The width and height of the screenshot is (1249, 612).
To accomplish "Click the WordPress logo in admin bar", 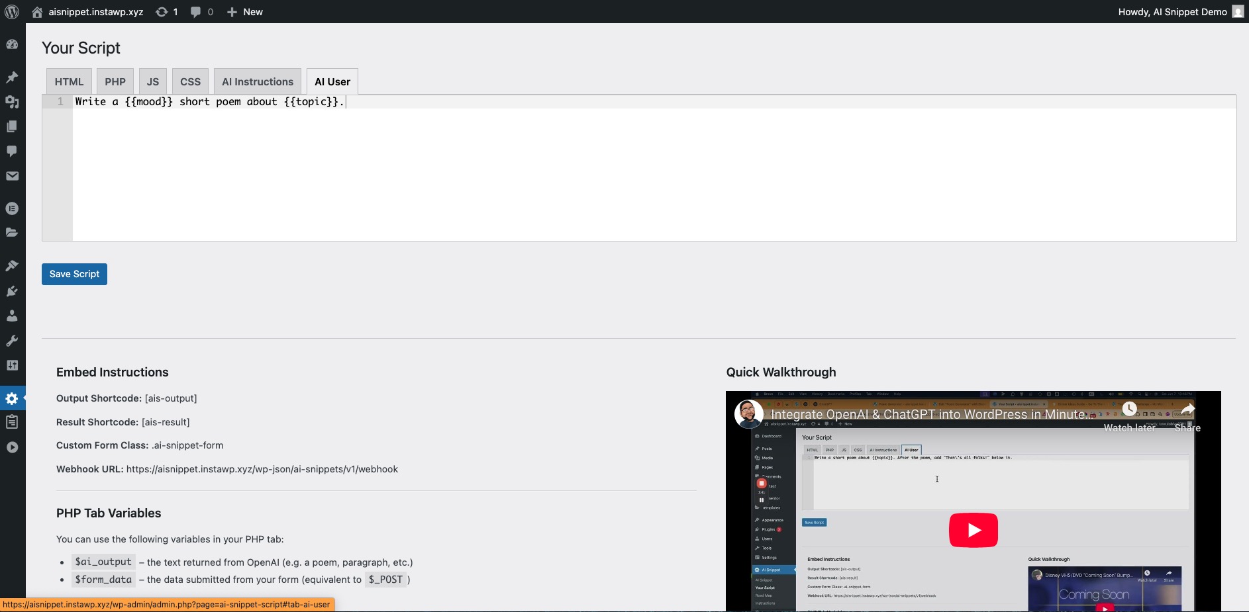I will click(x=12, y=12).
